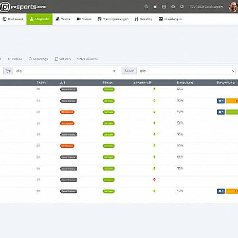The image size is (238, 238).
Task: Click the blue rating button in last row
Action: pos(221,191)
